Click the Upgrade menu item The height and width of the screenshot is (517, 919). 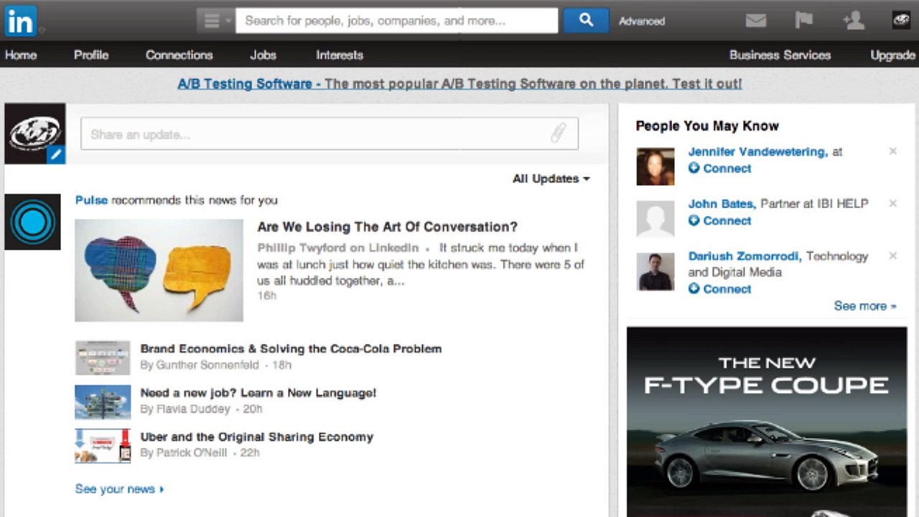point(892,55)
